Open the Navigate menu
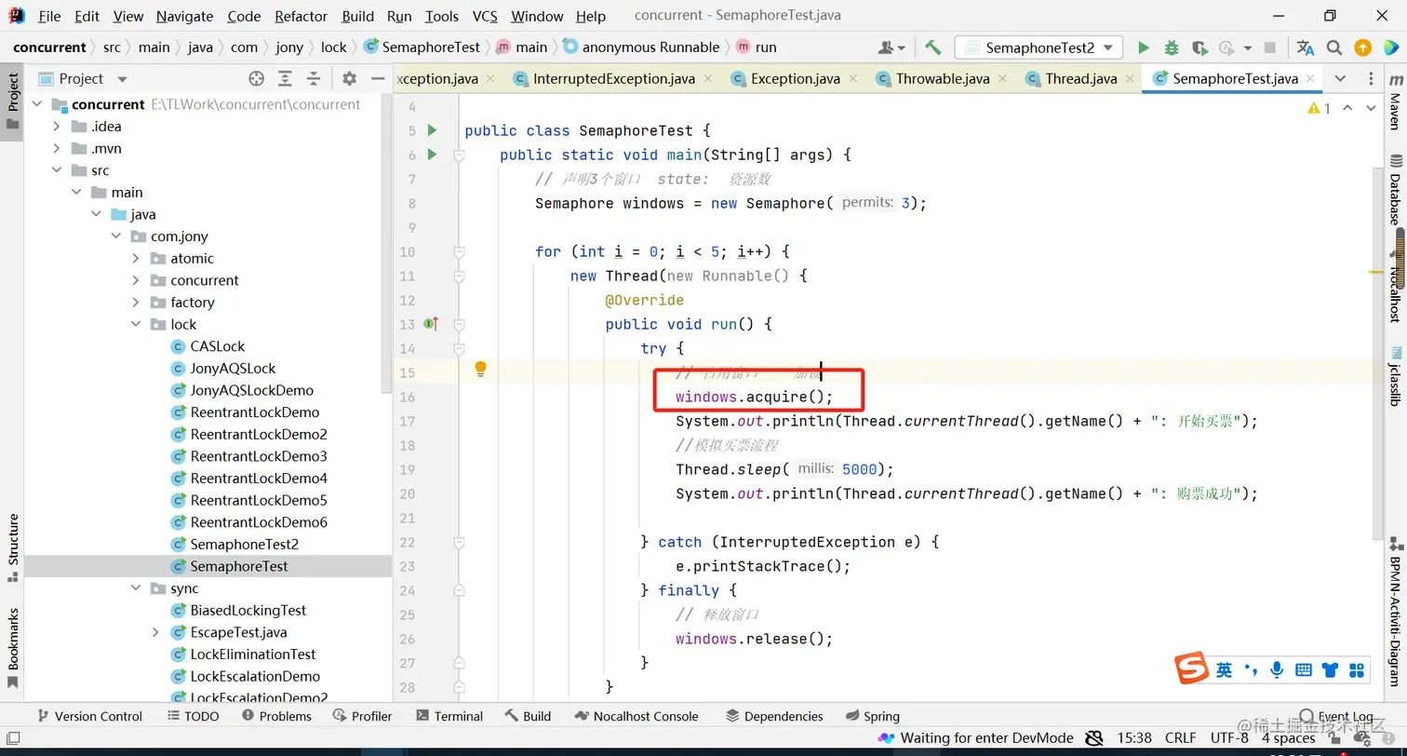This screenshot has height=756, width=1407. click(184, 16)
